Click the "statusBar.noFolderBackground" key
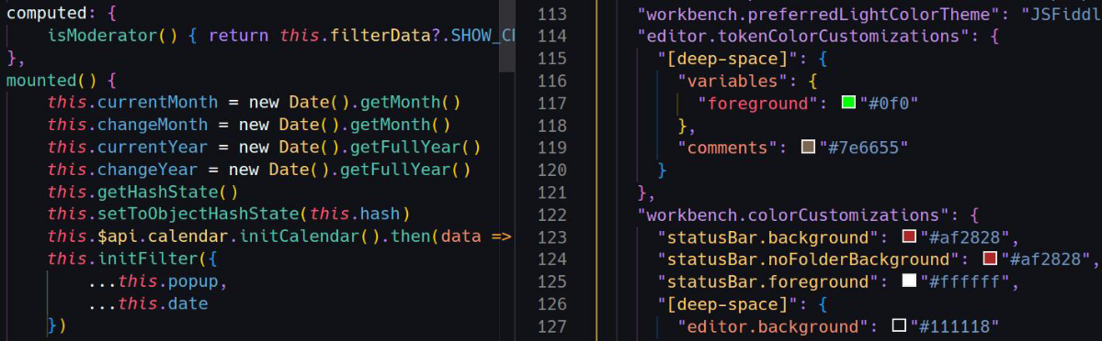Screen dimensions: 1102x341 pyautogui.click(x=809, y=259)
